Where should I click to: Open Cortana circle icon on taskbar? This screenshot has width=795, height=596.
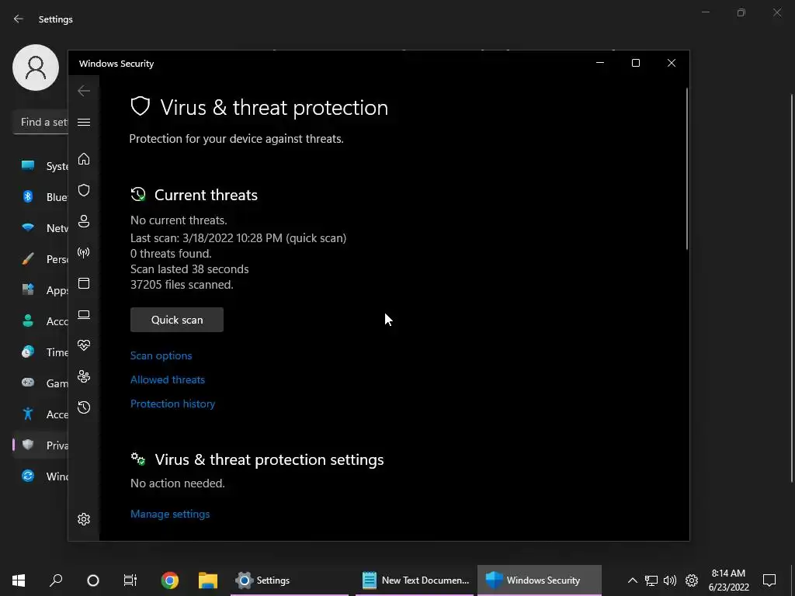93,580
